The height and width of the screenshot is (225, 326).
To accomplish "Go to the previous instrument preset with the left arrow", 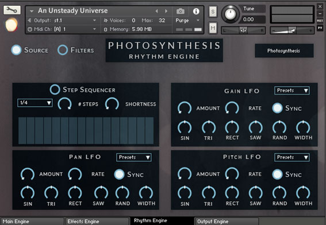I will (x=157, y=11).
